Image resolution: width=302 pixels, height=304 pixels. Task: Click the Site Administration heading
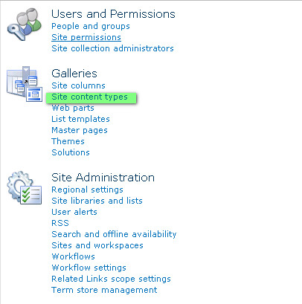pos(103,178)
